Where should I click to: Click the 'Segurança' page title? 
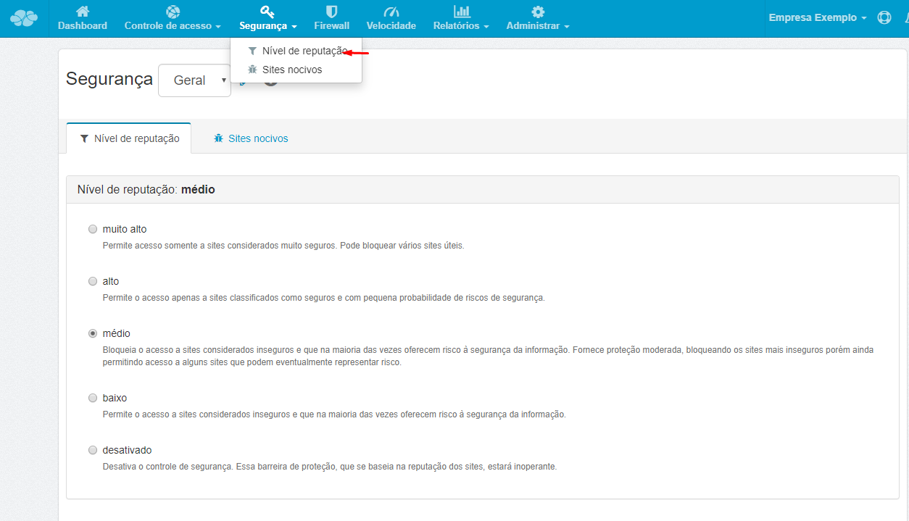pos(109,79)
